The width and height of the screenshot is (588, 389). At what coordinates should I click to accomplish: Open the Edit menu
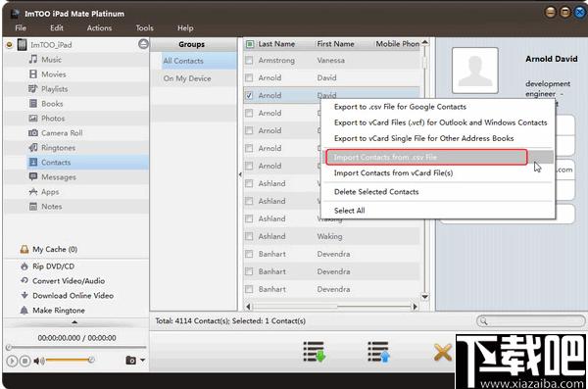point(57,27)
